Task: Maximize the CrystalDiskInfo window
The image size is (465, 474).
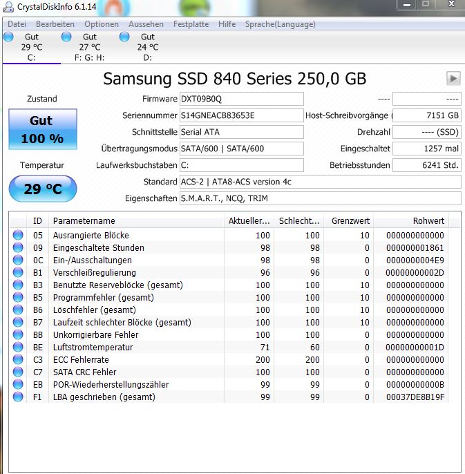Action: [426, 4]
